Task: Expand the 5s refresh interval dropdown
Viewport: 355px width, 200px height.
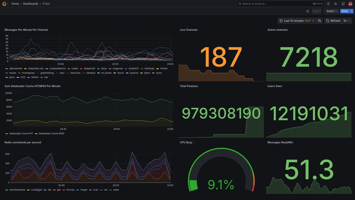Action: pyautogui.click(x=347, y=21)
